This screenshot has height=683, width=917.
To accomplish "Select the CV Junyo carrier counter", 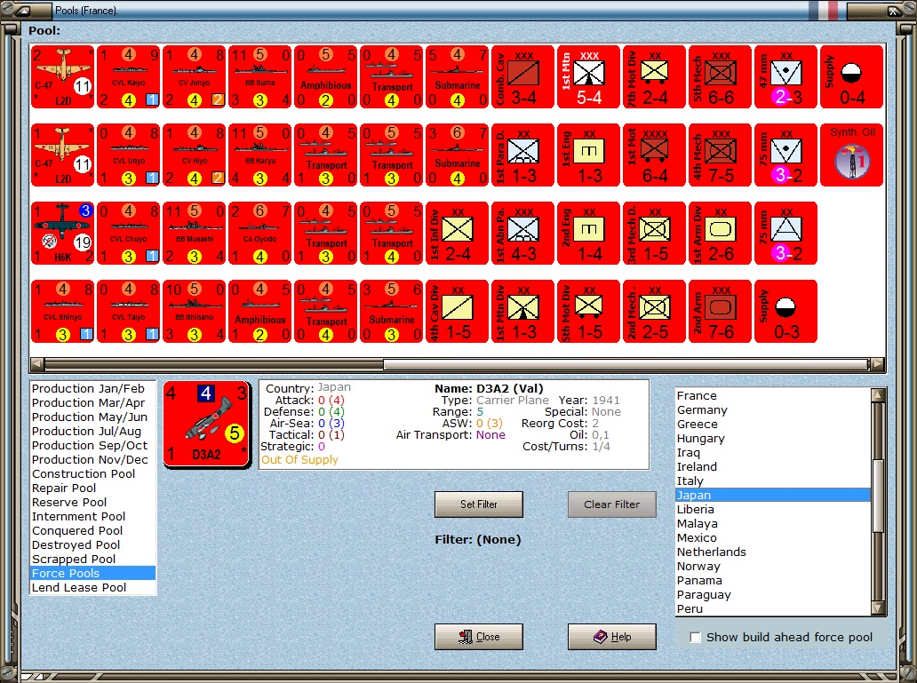I will coord(195,76).
